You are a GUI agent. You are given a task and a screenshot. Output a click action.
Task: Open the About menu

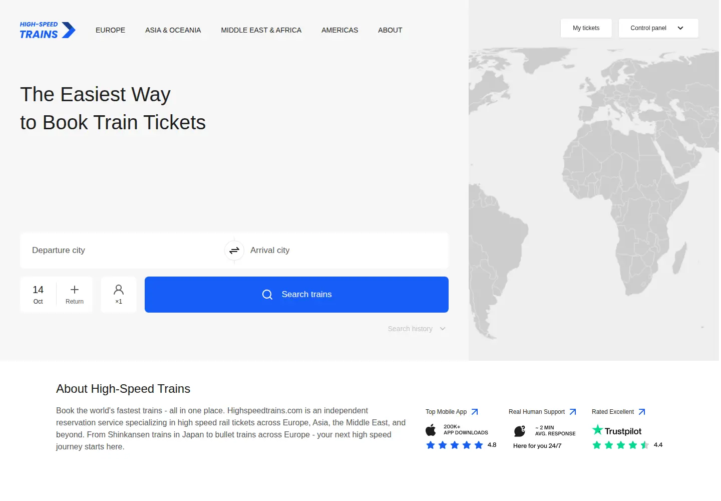click(x=390, y=30)
